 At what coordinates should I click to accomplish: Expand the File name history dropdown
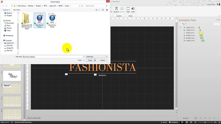(83, 57)
